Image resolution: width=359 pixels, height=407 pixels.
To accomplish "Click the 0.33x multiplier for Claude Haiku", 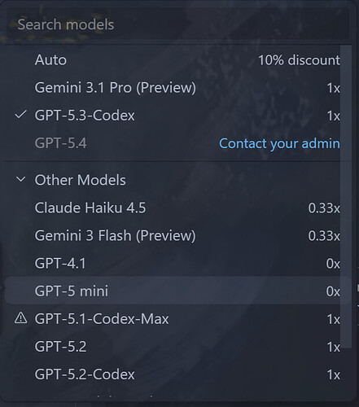I will pyautogui.click(x=324, y=208).
